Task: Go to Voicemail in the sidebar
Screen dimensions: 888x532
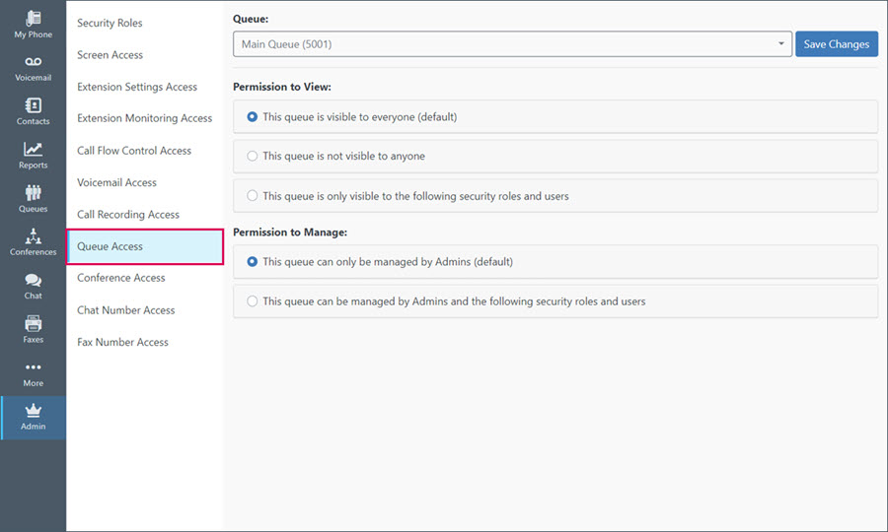Action: pos(33,69)
